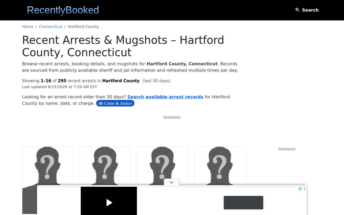Open Search available arrest records link
The width and height of the screenshot is (344, 215).
pyautogui.click(x=165, y=97)
